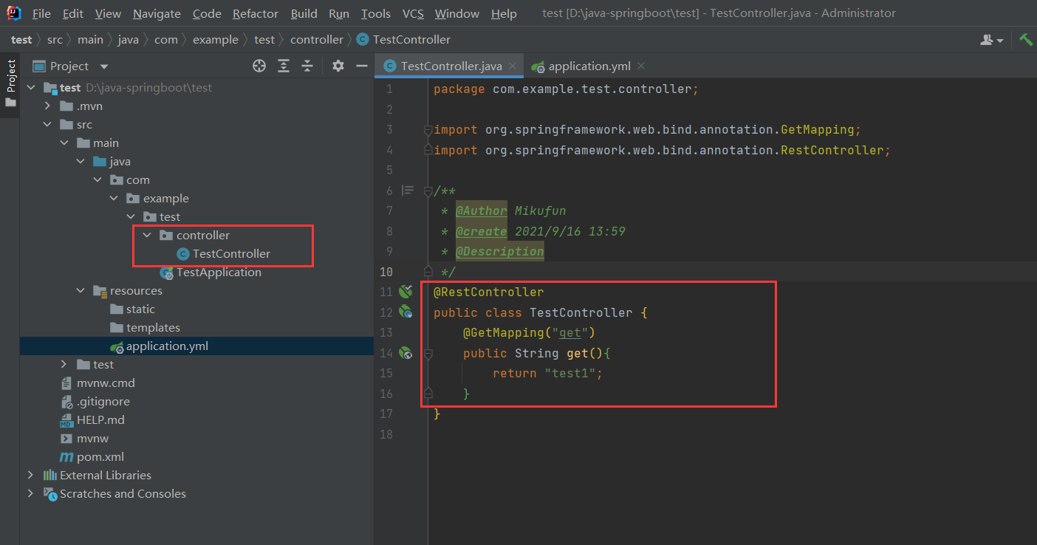Click the Locate/Select Opened File target icon

pos(259,66)
